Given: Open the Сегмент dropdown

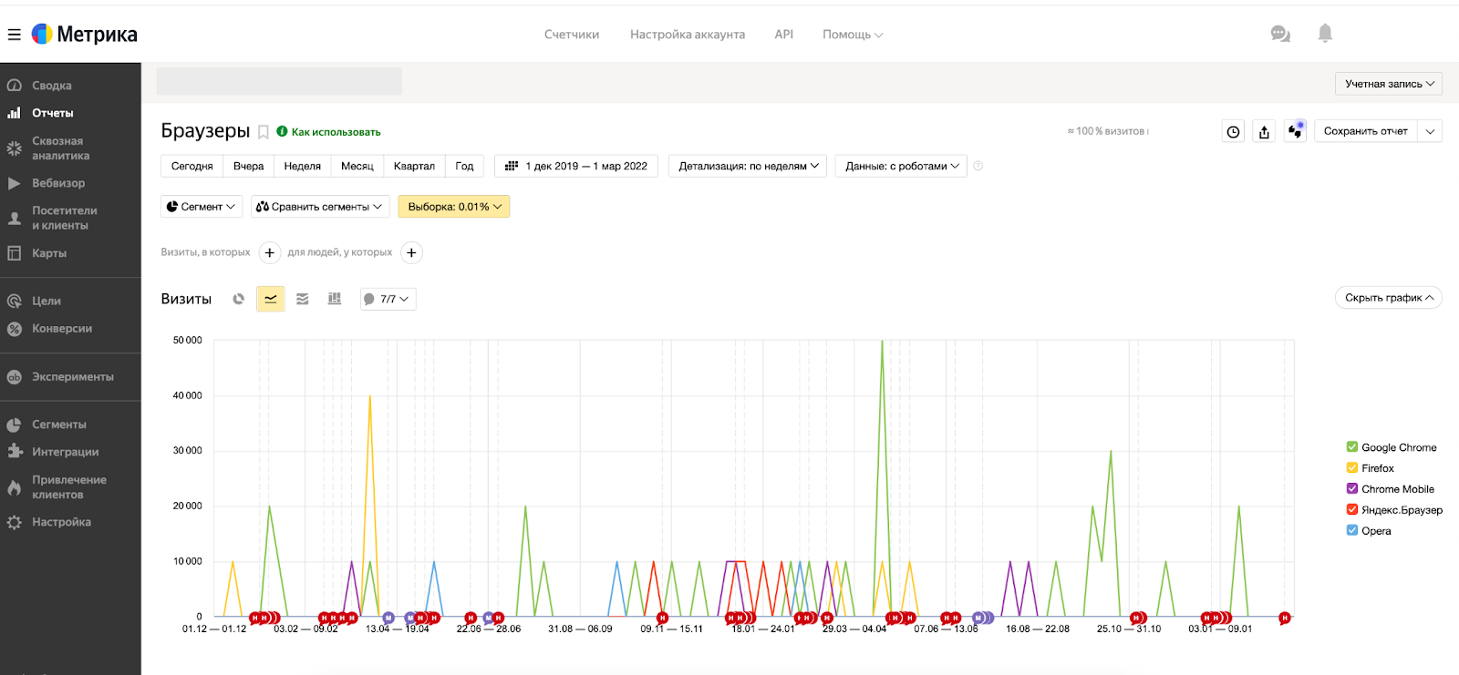Looking at the screenshot, I should 202,207.
